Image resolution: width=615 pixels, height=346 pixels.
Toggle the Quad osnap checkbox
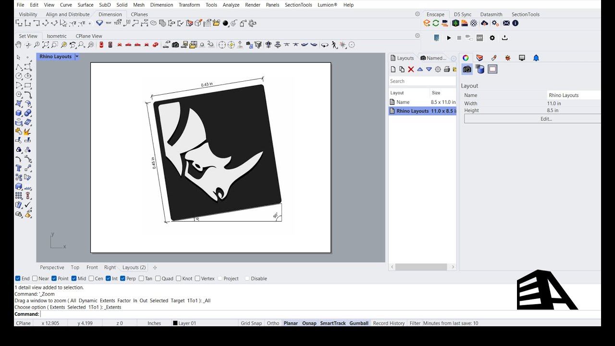pyautogui.click(x=158, y=279)
